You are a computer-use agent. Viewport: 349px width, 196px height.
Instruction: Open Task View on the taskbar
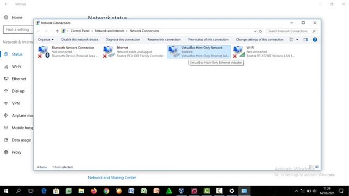(31, 191)
